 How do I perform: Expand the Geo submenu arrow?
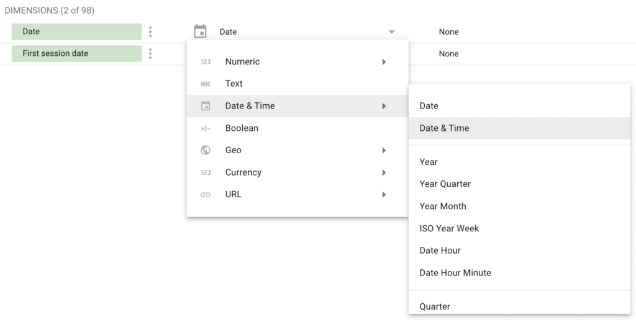[384, 150]
